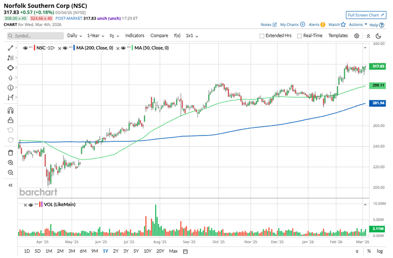Expand trend line tool options arrow
Viewport: 393px width, 258px height.
(x=16, y=48)
